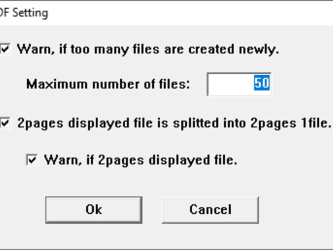Screen dimensions: 333x250
Task: Click the highlighted value 50
Action: point(262,83)
